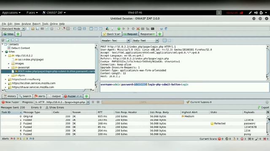Open the Tools menu
This screenshot has width=270, height=151.
tap(45, 24)
